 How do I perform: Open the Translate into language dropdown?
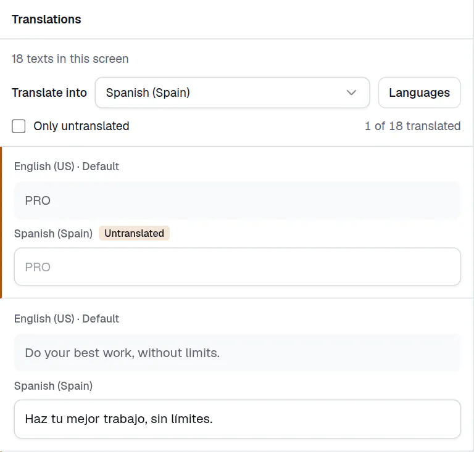[232, 92]
